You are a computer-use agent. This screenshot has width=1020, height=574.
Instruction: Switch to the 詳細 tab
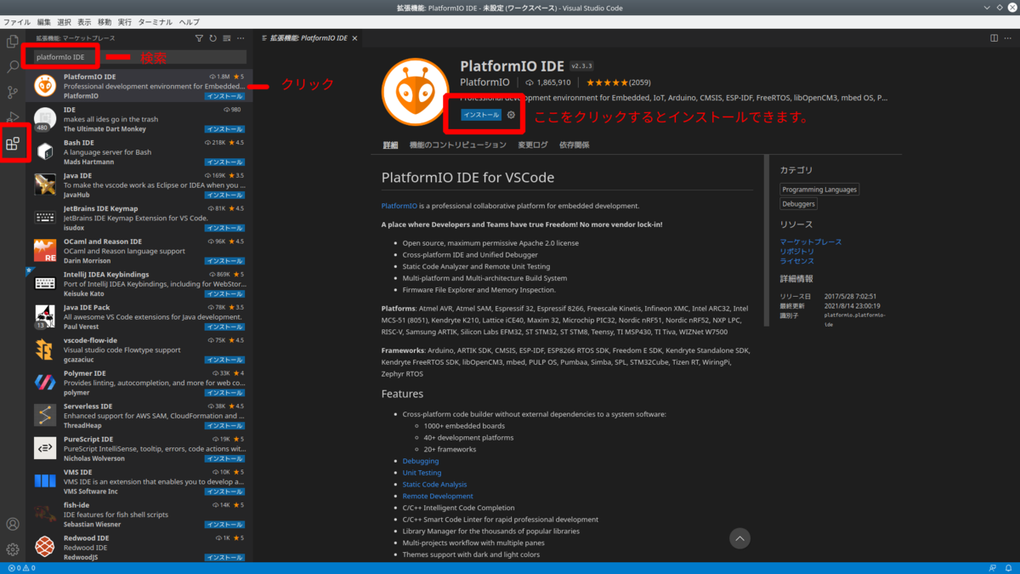click(x=390, y=145)
